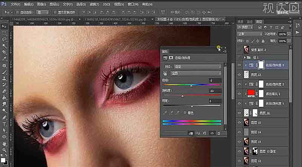Open the 图像(I) menu
This screenshot has height=167, width=302.
pyautogui.click(x=41, y=4)
